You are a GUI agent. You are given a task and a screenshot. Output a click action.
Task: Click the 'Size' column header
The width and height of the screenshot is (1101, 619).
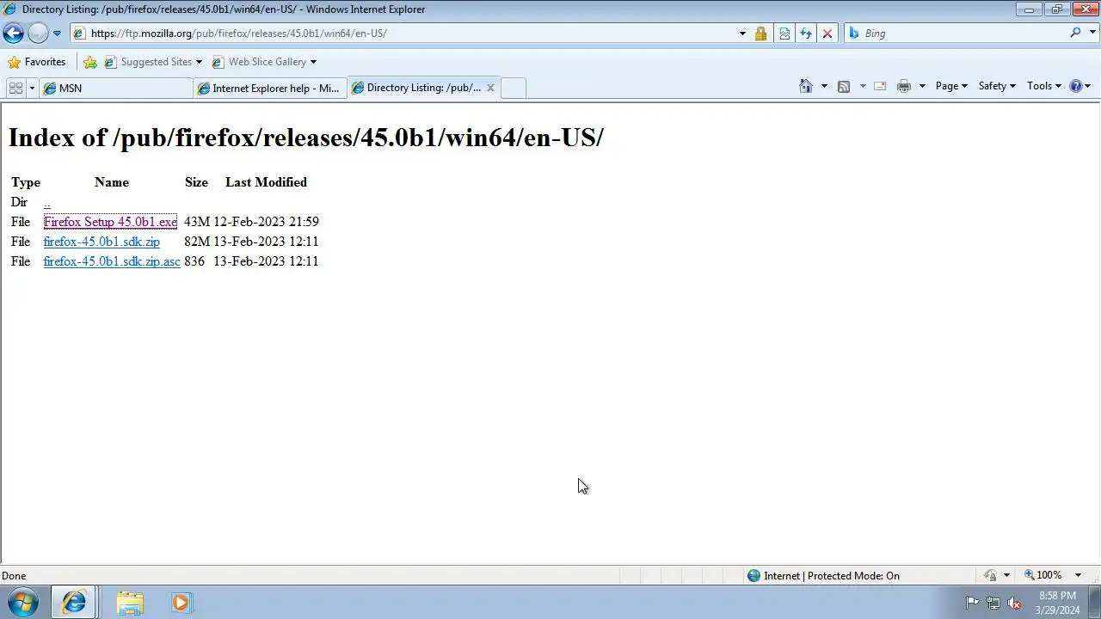tap(196, 182)
